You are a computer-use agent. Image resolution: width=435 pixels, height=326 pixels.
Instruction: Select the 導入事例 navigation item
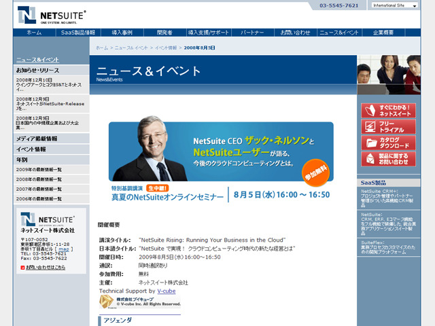pyautogui.click(x=122, y=33)
